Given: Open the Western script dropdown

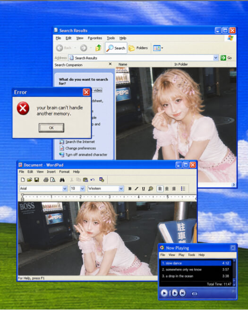Looking at the screenshot, I should click(x=121, y=189).
